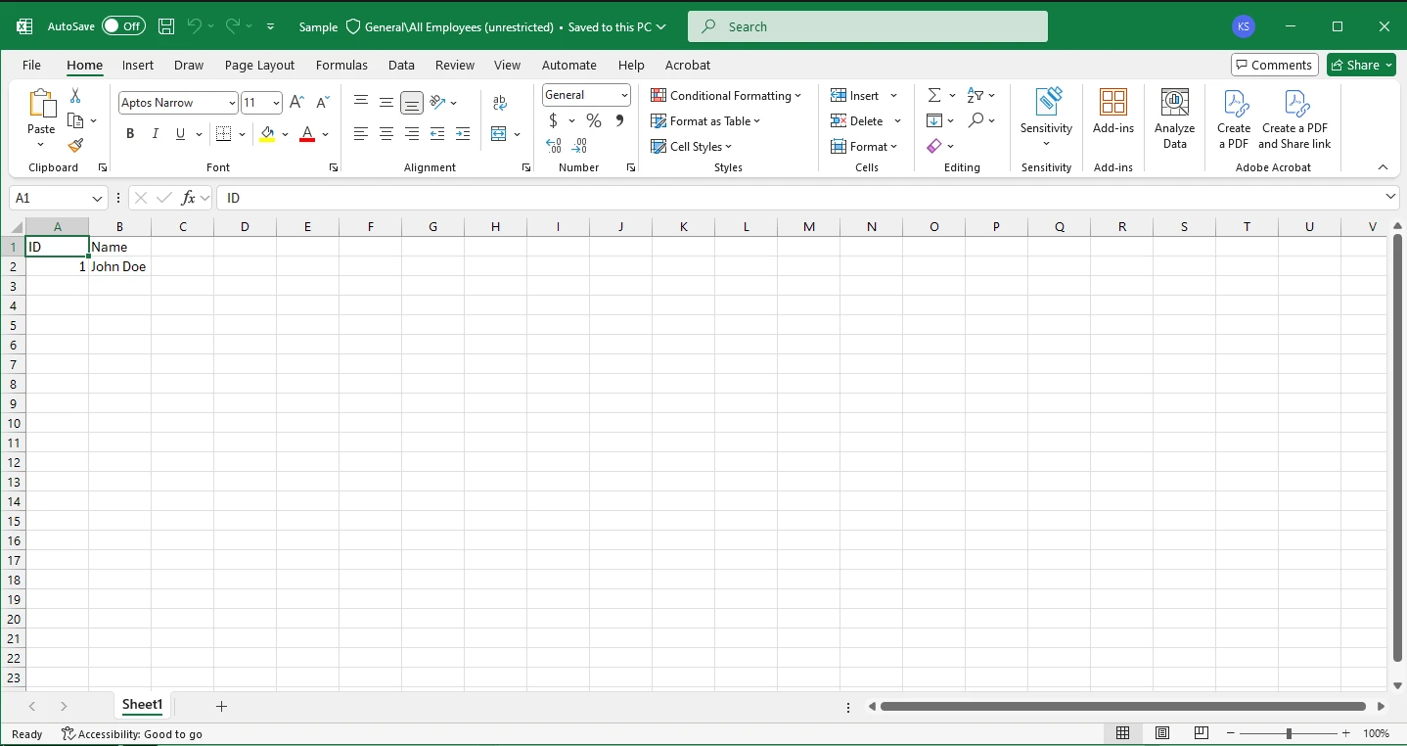Image resolution: width=1407 pixels, height=746 pixels.
Task: Toggle the AutoSave switch
Action: pos(123,26)
